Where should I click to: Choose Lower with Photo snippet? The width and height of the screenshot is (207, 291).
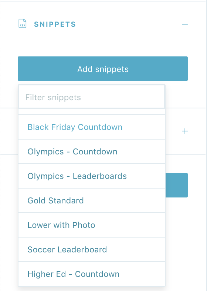92,225
